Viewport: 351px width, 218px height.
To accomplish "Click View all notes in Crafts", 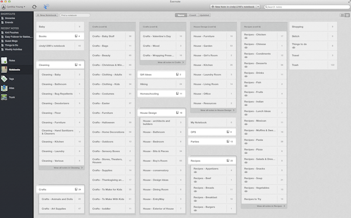I will pos(171,63).
